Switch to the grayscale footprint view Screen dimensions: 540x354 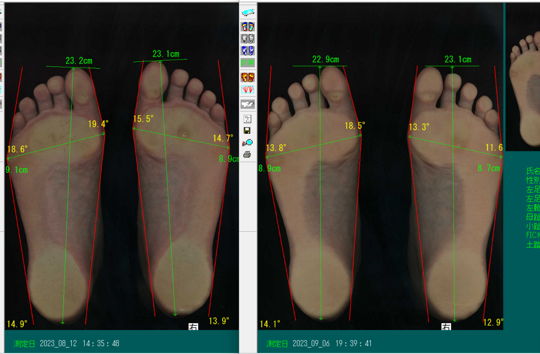pyautogui.click(x=248, y=39)
